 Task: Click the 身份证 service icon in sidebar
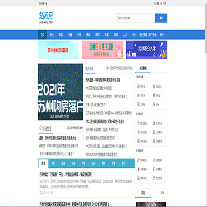point(154,95)
